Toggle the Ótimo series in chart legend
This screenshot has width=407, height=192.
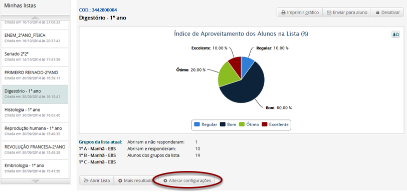pyautogui.click(x=250, y=124)
